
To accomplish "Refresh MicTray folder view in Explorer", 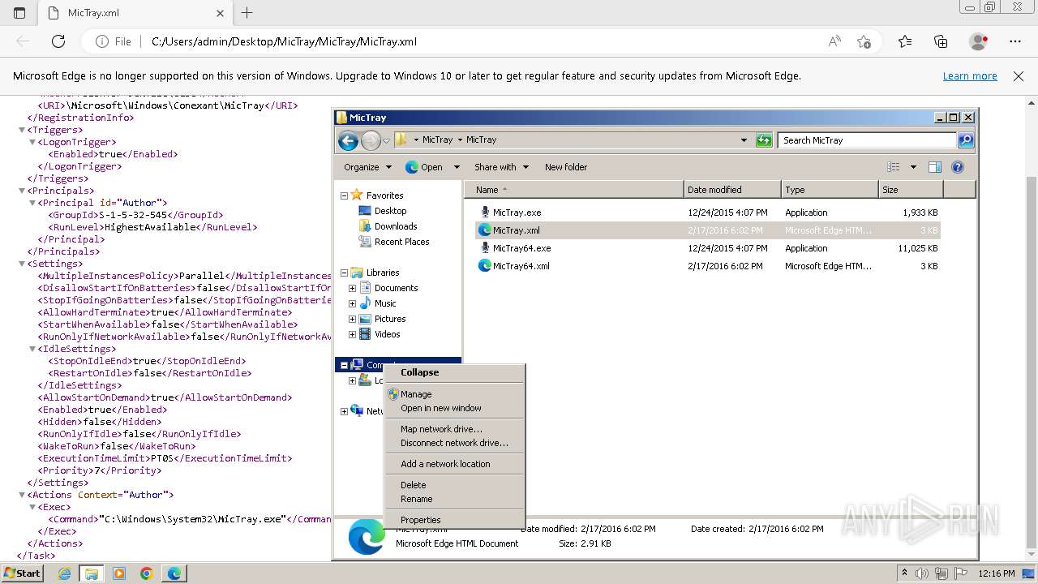I will (764, 140).
